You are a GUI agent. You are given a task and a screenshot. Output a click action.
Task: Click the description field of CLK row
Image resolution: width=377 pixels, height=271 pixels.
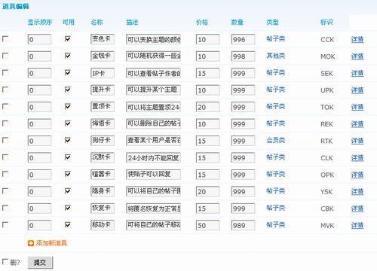point(153,157)
